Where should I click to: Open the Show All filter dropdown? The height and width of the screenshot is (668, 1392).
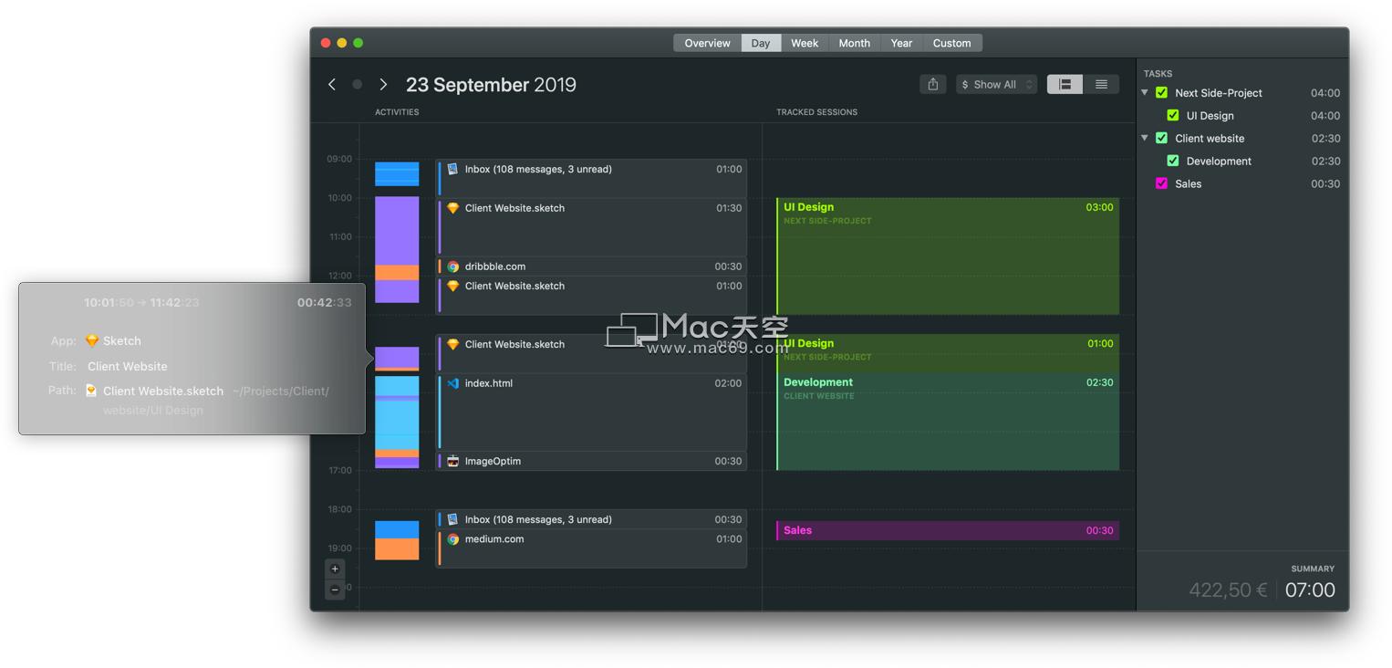point(996,85)
